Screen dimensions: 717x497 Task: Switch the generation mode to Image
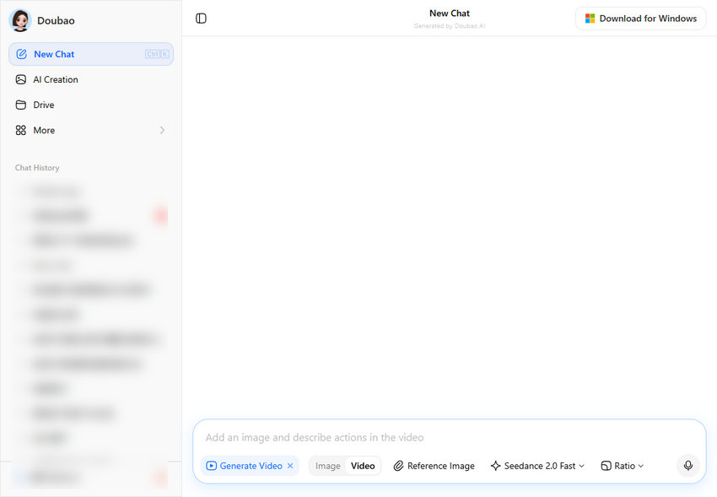327,465
